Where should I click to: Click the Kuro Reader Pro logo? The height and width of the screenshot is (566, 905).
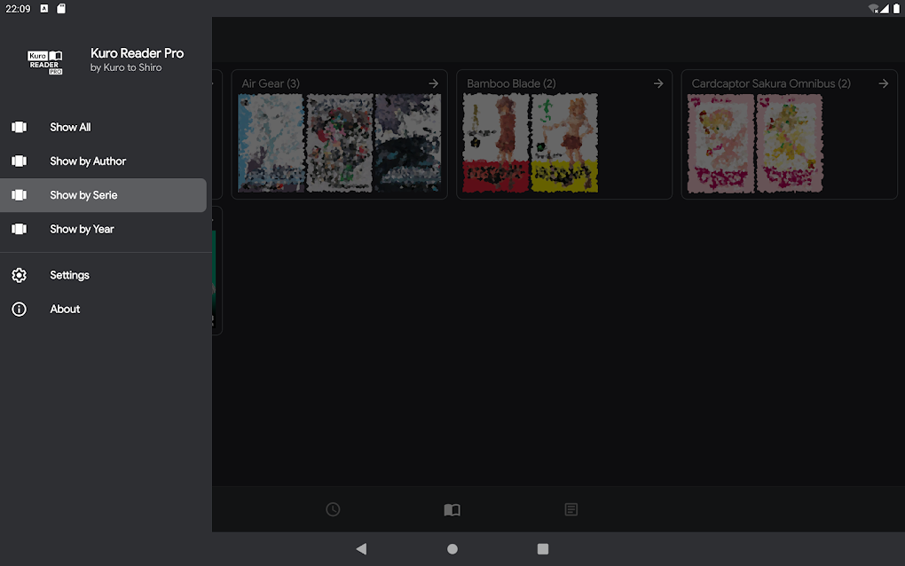click(44, 60)
